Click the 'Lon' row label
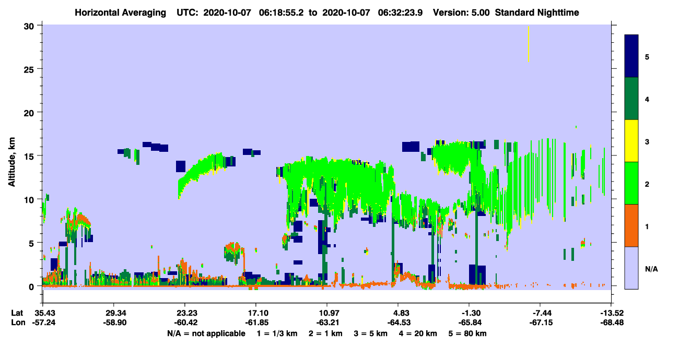 [17, 322]
